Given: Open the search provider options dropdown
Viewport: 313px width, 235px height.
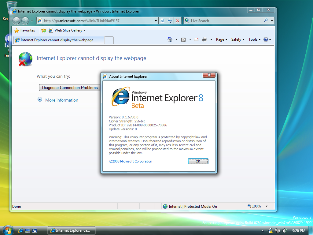Looking at the screenshot, I should (x=272, y=21).
